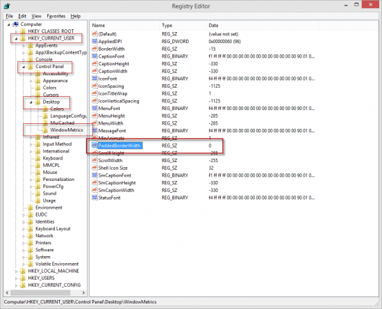The width and height of the screenshot is (382, 309).
Task: Select the Volatile Environment key
Action: 57,264
